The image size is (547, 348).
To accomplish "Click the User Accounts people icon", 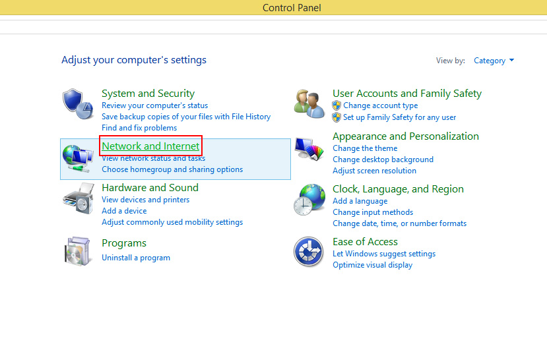I will point(309,104).
